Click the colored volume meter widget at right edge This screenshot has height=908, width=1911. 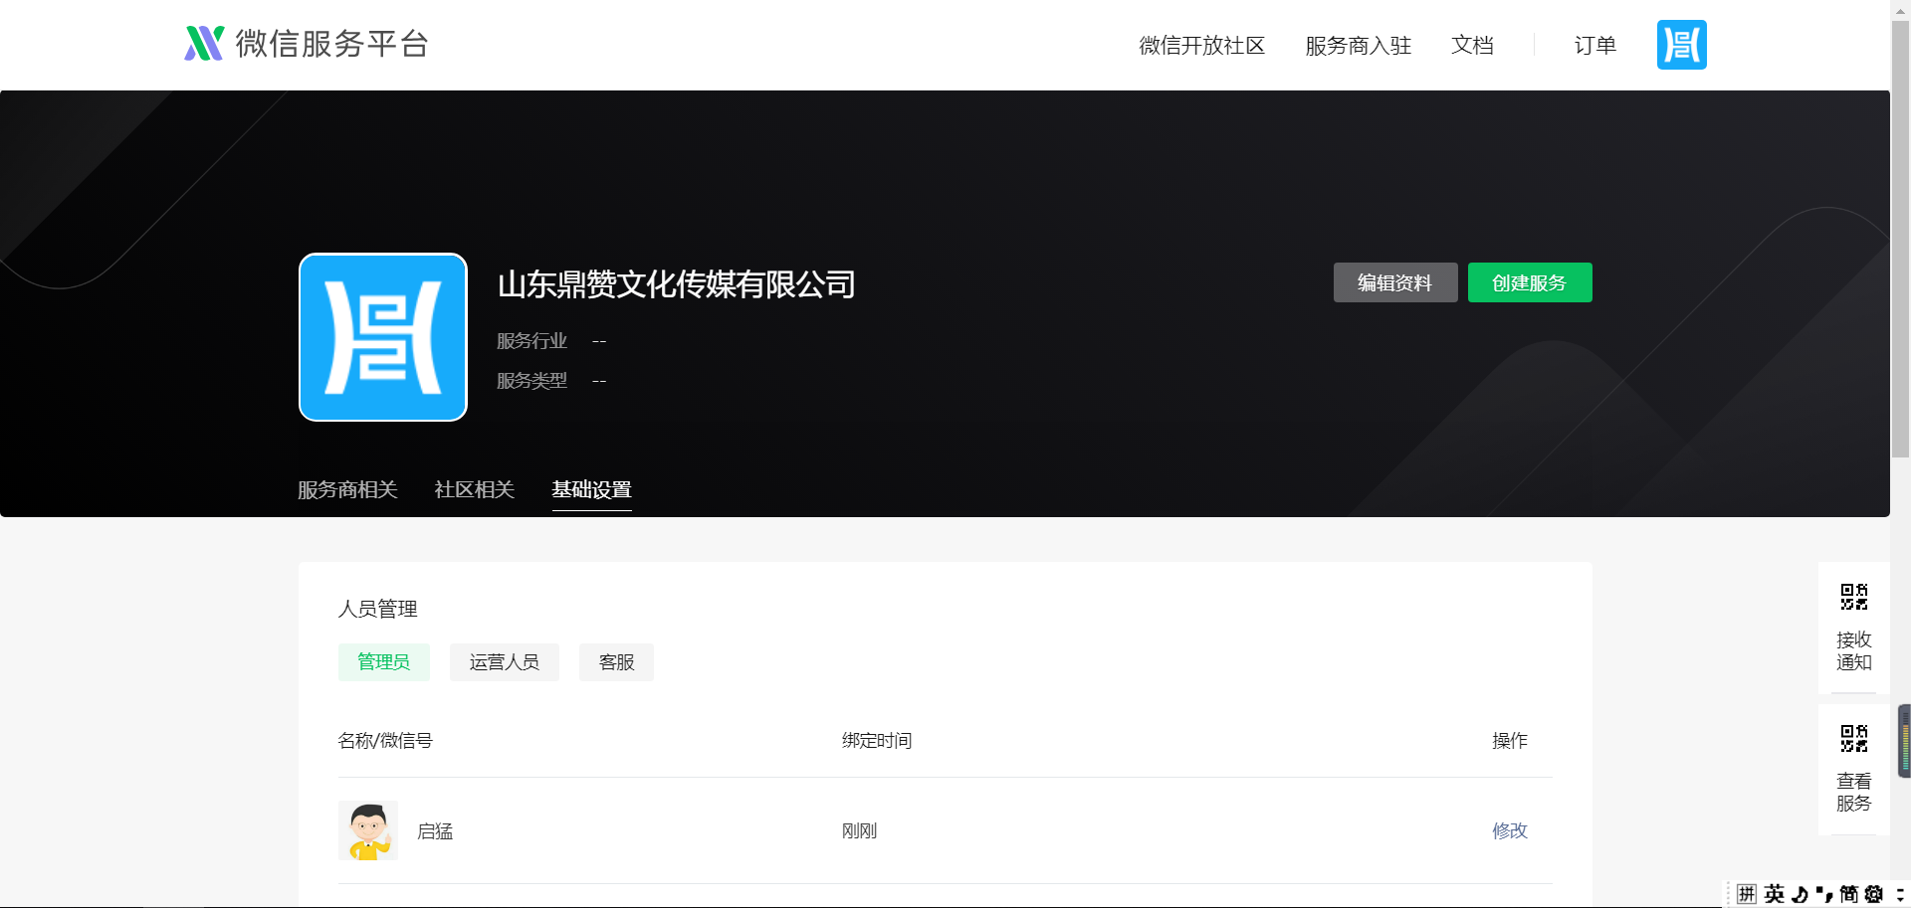1904,741
